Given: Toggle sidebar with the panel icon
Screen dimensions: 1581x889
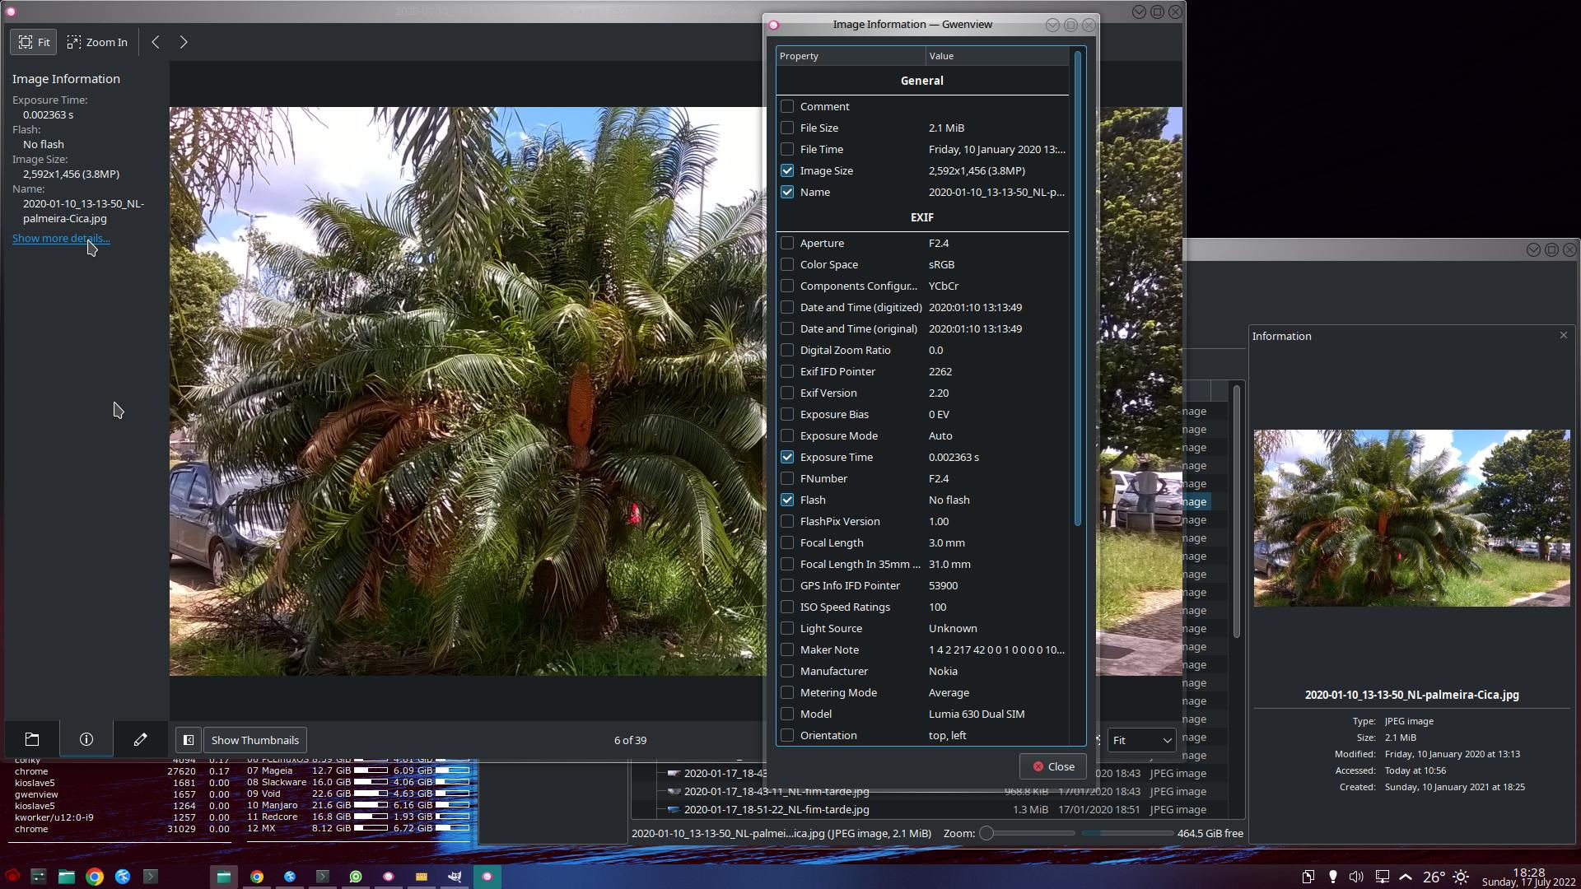Looking at the screenshot, I should click(189, 740).
